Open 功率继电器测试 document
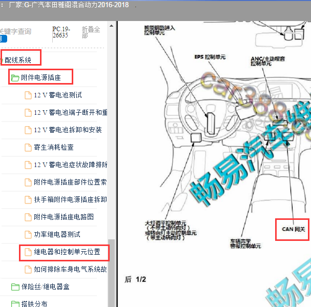This screenshot has height=307, width=311. point(57,234)
